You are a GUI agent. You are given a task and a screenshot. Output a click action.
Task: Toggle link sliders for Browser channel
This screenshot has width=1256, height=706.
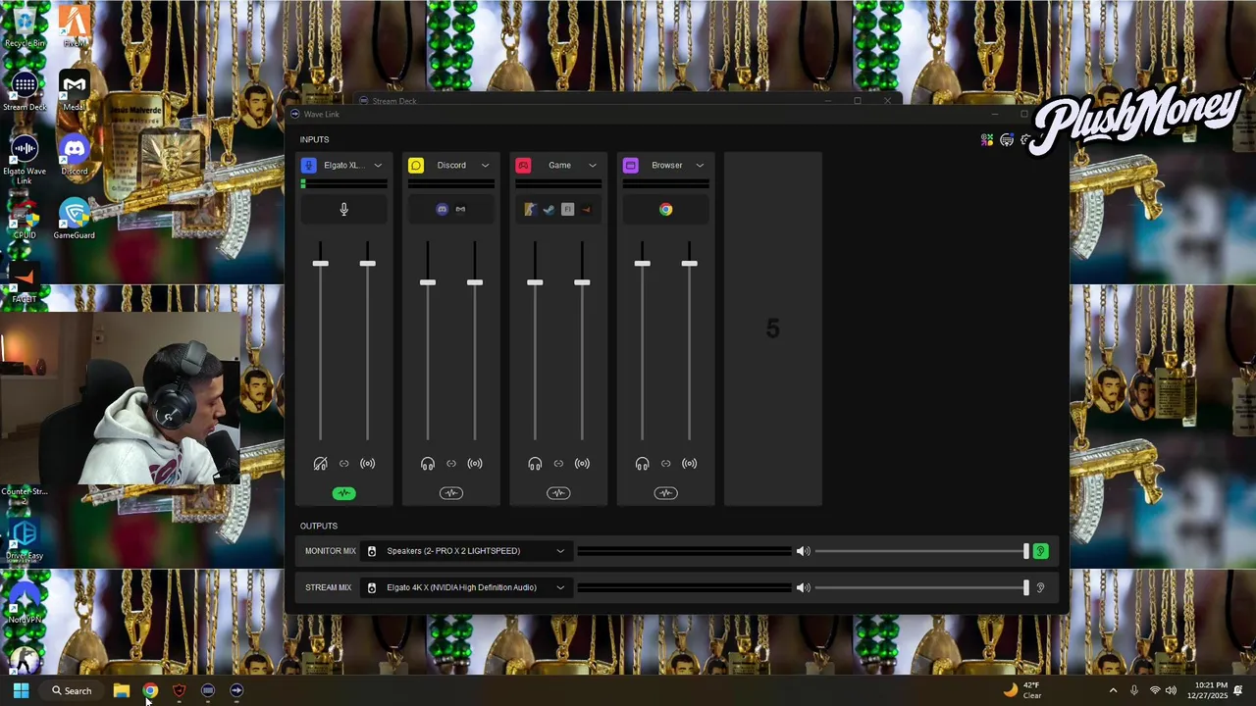[x=665, y=464]
